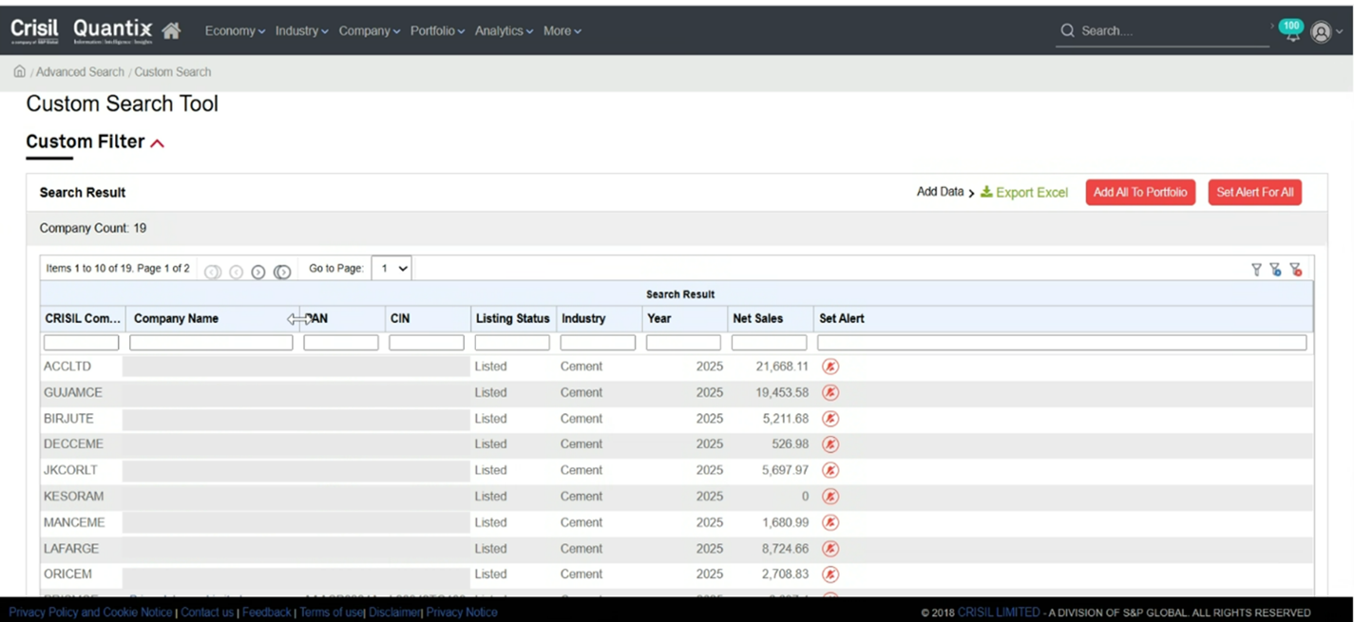
Task: Click the Export Excel link
Action: click(1024, 193)
